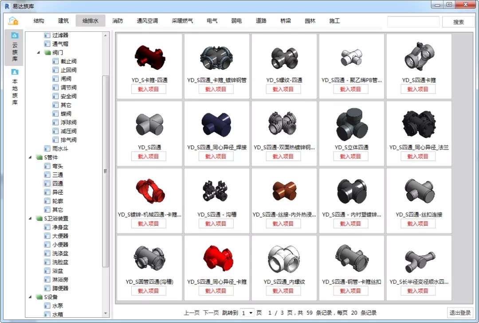Click 载入项目 under YD_S立体四通
Image resolution: width=479 pixels, height=323 pixels.
coord(350,156)
